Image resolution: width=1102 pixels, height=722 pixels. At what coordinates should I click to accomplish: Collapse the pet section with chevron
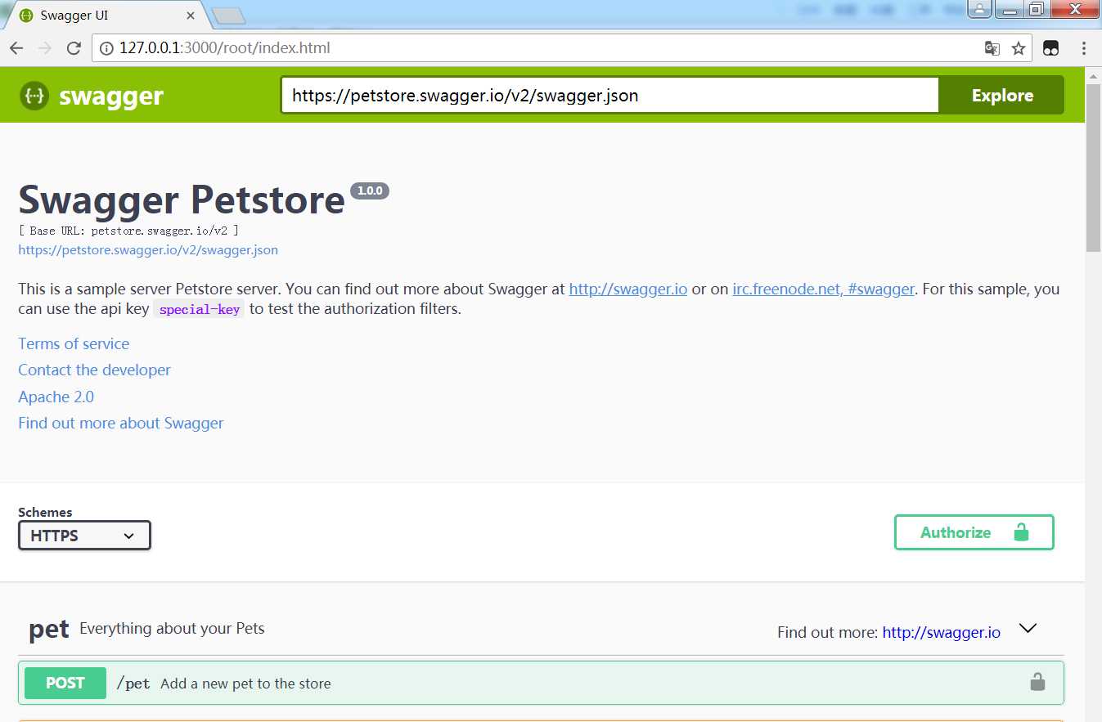tap(1028, 628)
